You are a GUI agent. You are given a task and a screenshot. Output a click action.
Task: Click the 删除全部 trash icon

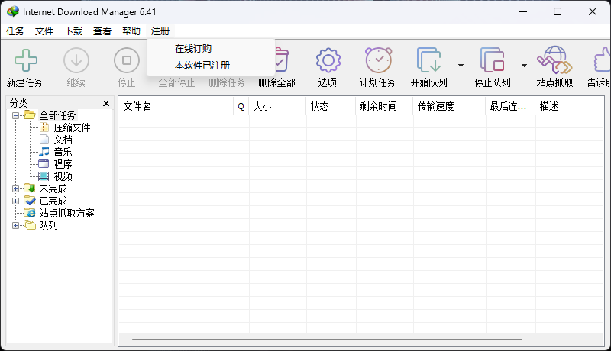[277, 60]
